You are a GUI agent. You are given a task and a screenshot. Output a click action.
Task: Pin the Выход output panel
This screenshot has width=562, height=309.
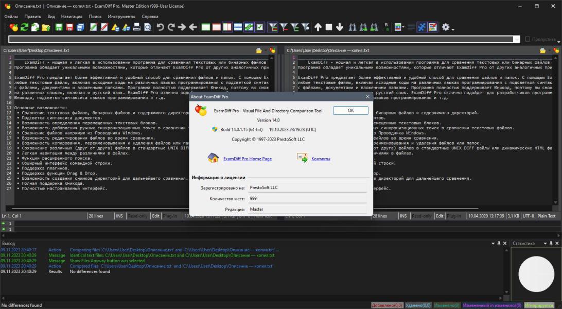[x=499, y=244]
